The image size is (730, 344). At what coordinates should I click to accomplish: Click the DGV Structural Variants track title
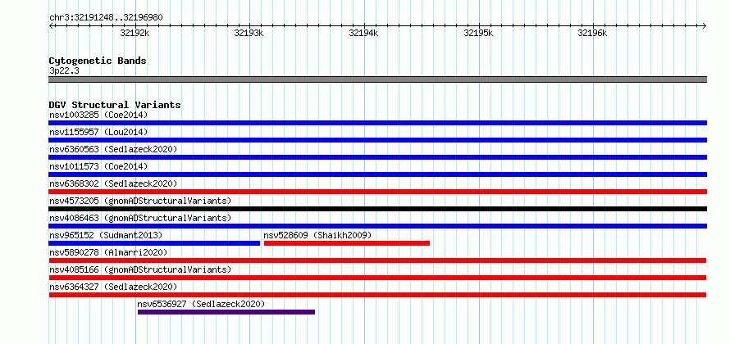click(x=115, y=105)
